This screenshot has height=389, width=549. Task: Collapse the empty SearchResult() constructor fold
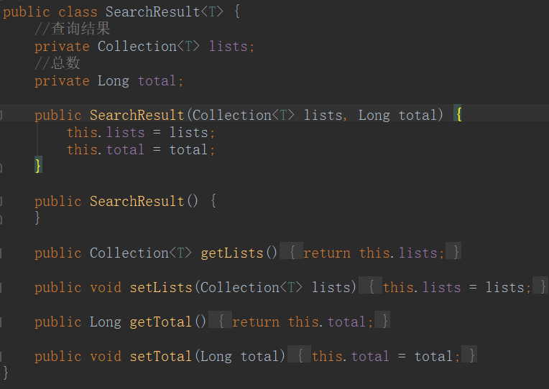click(x=2, y=201)
